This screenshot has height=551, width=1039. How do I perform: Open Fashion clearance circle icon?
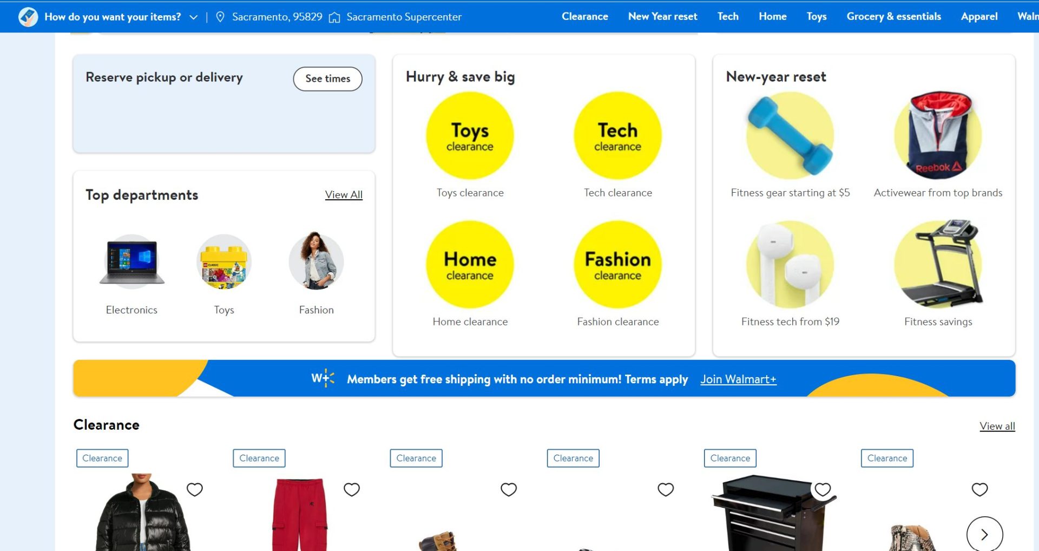coord(617,264)
